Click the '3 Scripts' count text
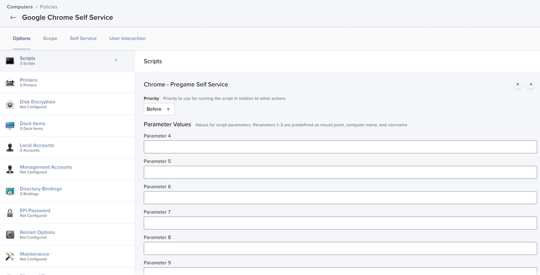The width and height of the screenshot is (540, 275). pos(27,63)
